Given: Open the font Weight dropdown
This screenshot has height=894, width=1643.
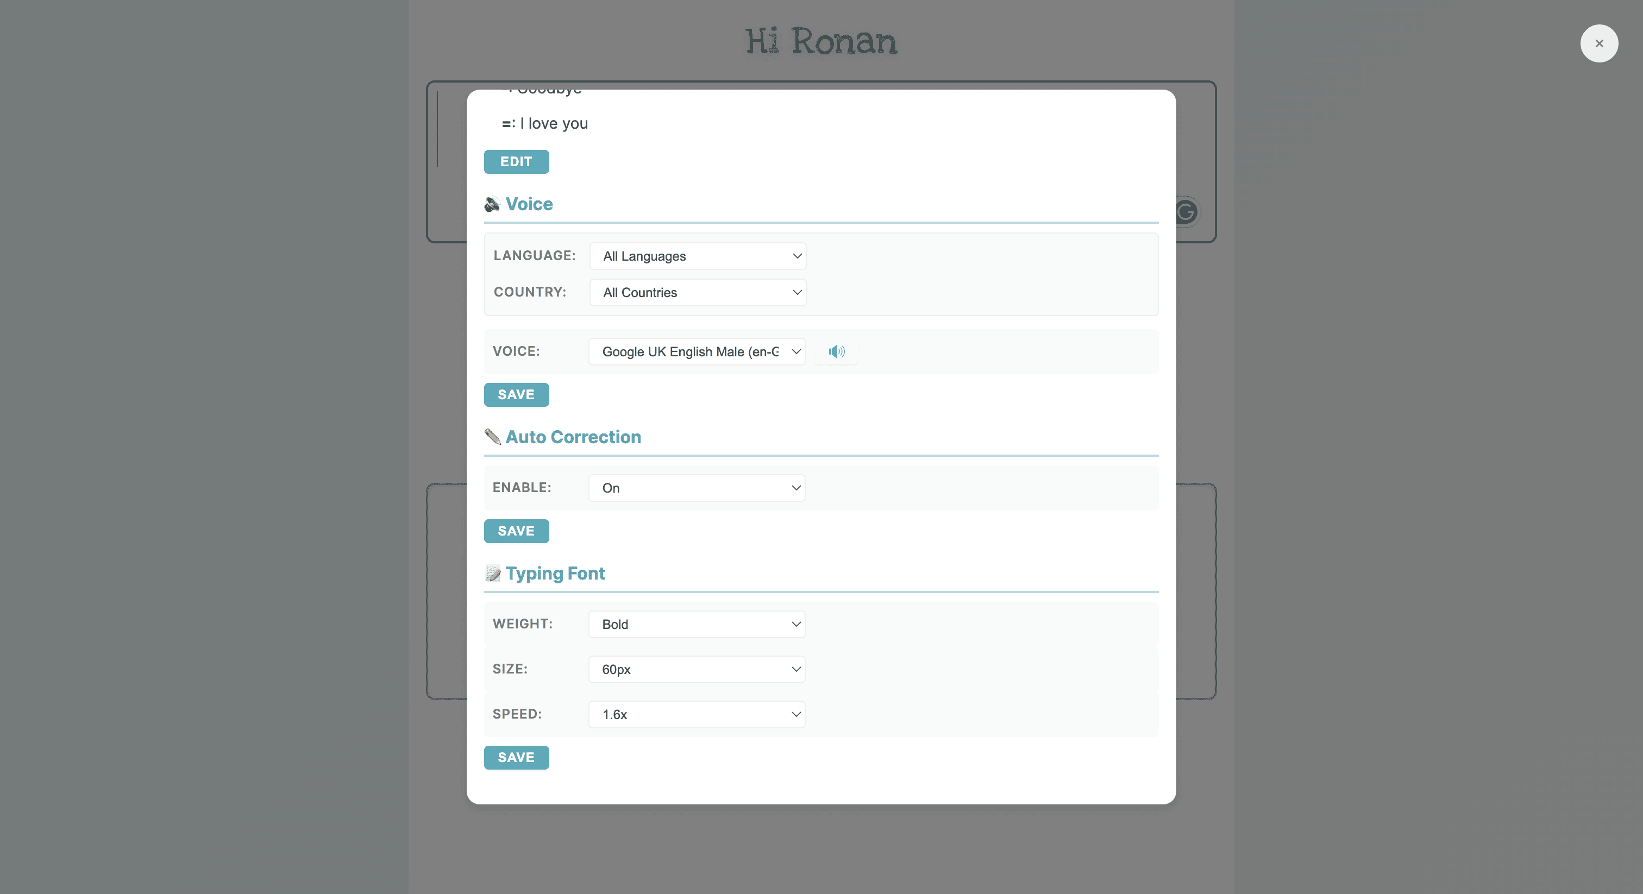Looking at the screenshot, I should [697, 624].
